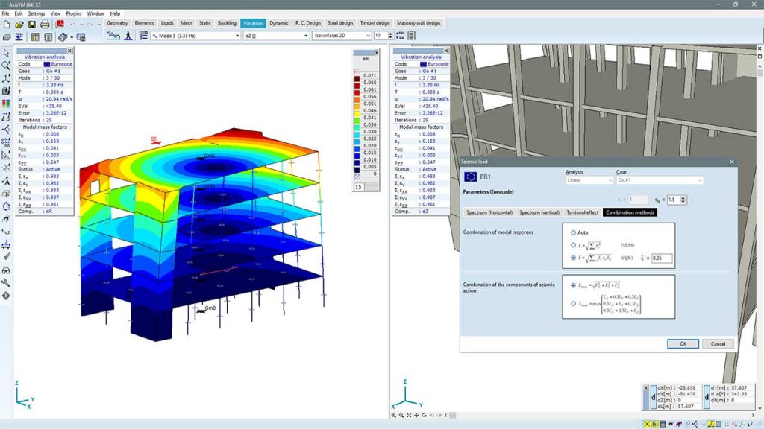
Task: Open the Isosurfaces 2D display dropdown
Action: (x=369, y=35)
